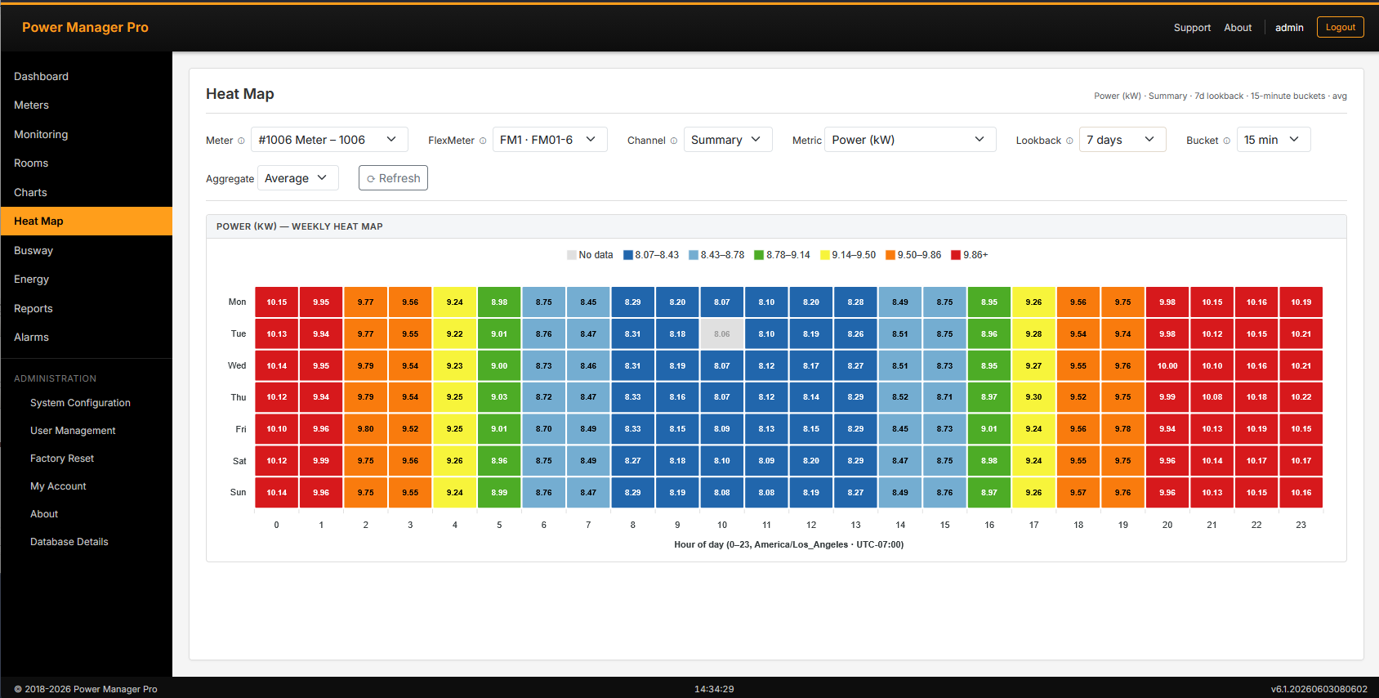Click the Thu hour 17 cell 9.30
Screen dimensions: 1379x698
tap(1034, 397)
